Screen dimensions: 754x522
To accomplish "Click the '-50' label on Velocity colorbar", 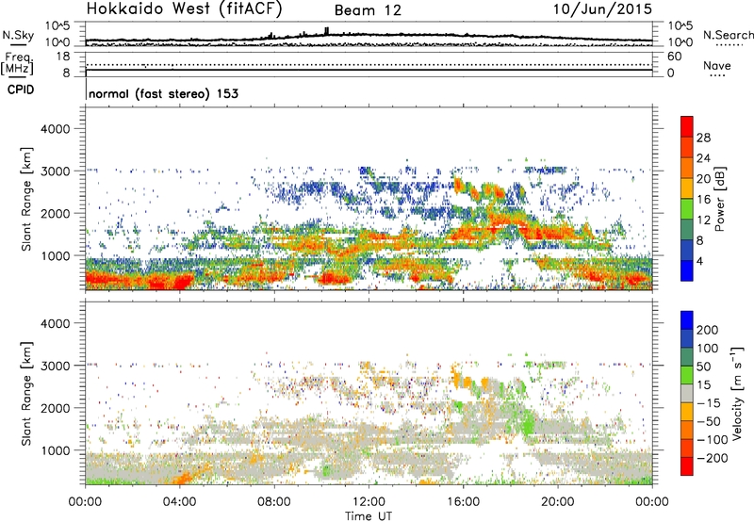I will [709, 421].
